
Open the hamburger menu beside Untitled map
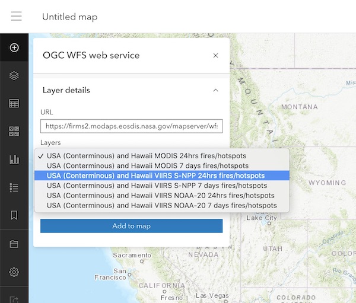(x=17, y=16)
